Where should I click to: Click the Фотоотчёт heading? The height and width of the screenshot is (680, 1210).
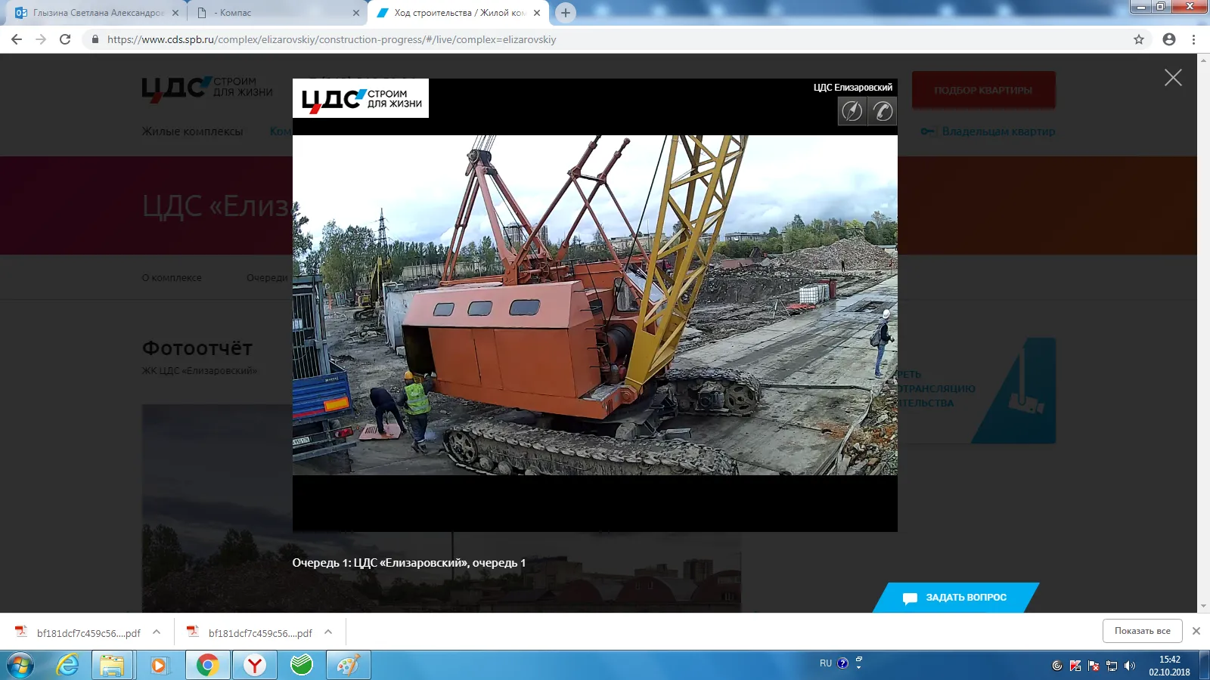coord(197,348)
